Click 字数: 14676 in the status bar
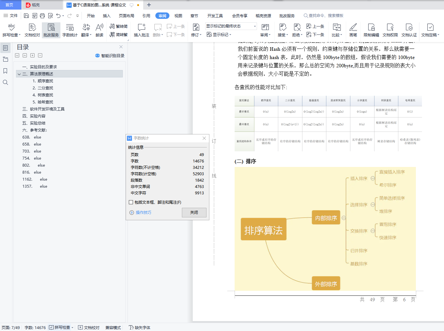444x331 pixels. 35,327
